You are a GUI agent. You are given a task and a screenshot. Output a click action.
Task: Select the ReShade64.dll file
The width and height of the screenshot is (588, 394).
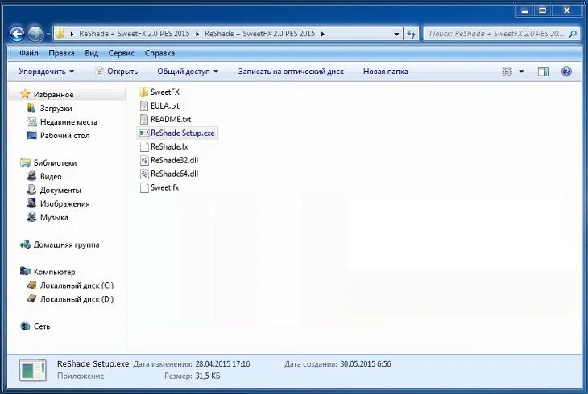coord(169,174)
